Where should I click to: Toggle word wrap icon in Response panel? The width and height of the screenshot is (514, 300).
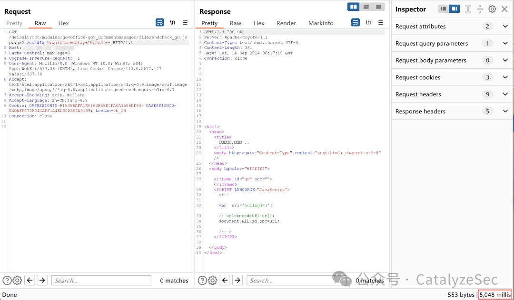click(x=356, y=23)
